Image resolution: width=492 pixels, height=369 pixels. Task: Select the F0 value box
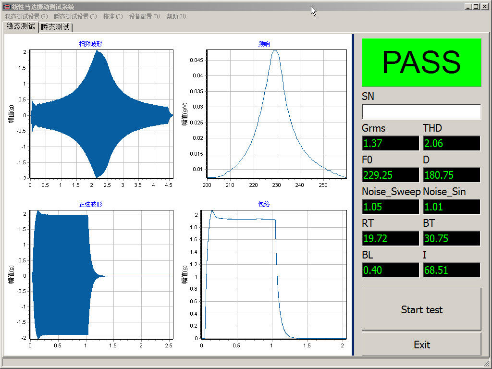[x=391, y=175]
